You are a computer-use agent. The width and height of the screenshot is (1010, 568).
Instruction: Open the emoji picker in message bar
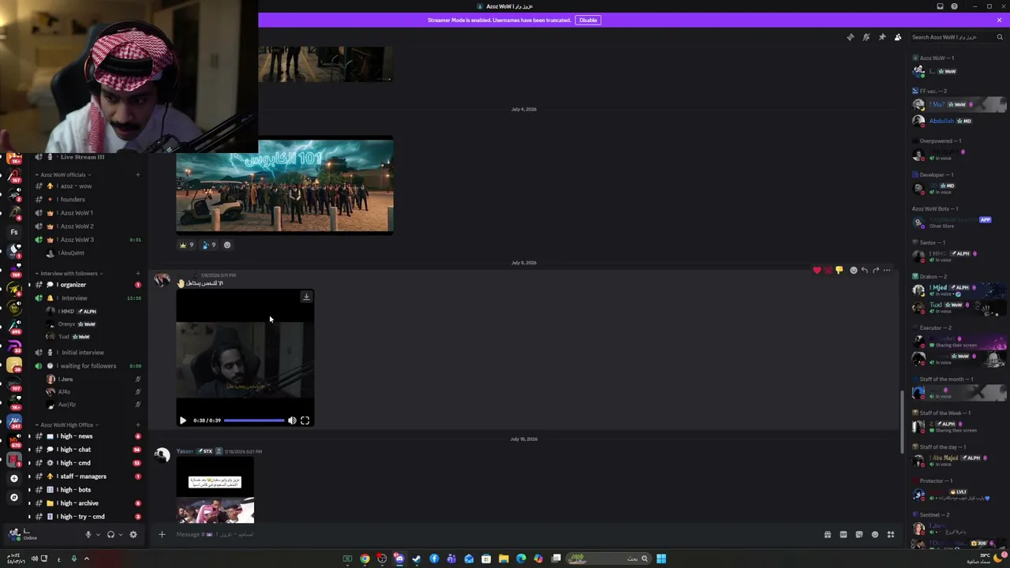[x=875, y=534]
